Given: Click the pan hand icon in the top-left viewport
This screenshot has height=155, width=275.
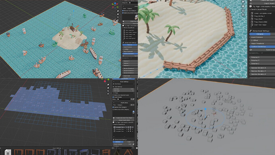Looking at the screenshot, I should [x=118, y=14].
